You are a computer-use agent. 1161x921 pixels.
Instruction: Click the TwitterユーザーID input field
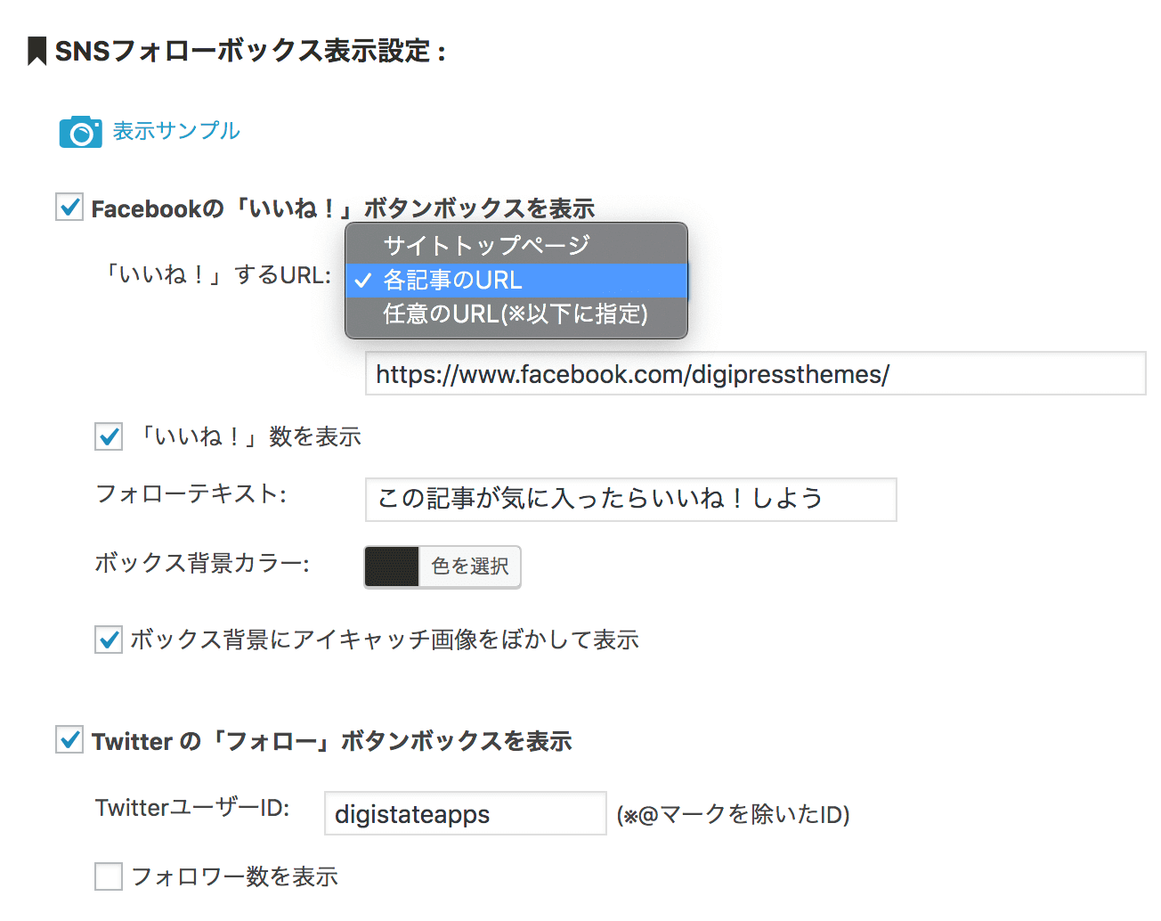pos(465,814)
